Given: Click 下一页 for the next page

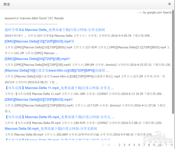Looking at the screenshot, I should (169, 145).
